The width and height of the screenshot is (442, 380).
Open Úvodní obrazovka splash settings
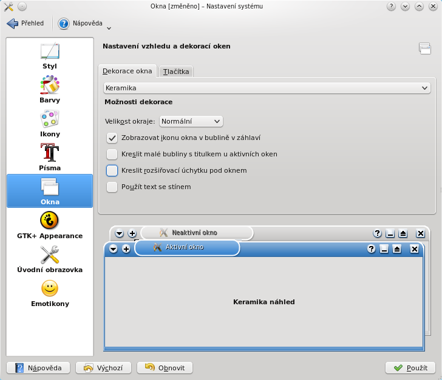coord(50,259)
